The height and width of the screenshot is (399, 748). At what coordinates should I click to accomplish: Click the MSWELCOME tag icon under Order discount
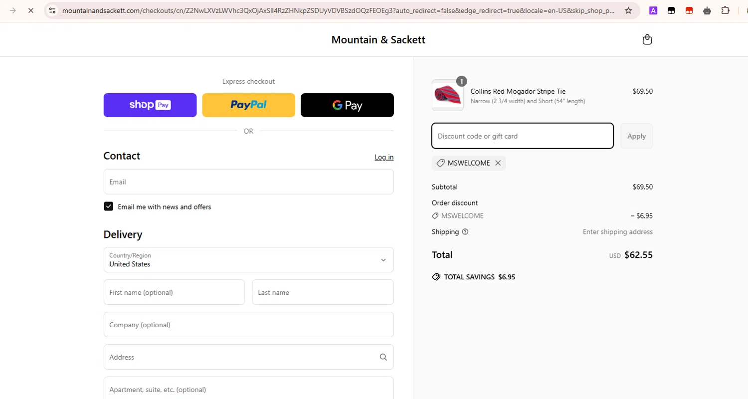pyautogui.click(x=435, y=216)
